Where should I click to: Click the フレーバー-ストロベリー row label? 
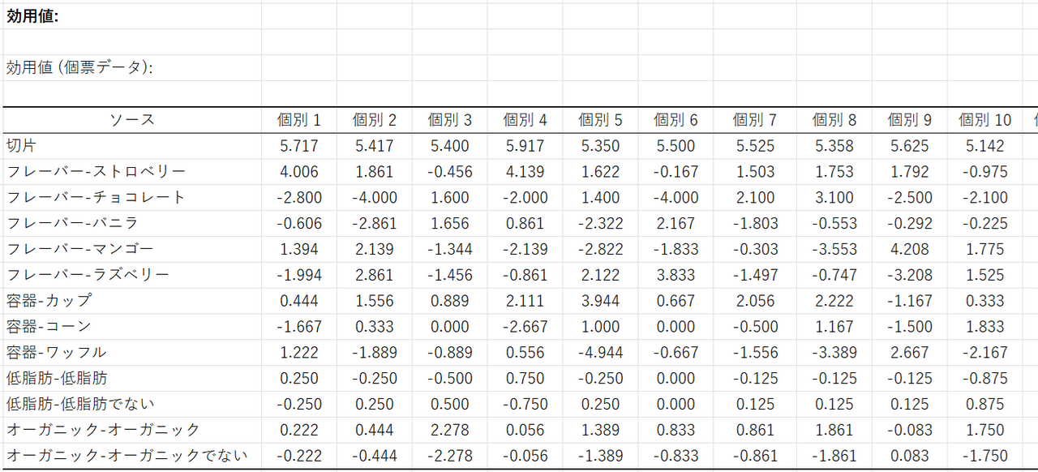[96, 172]
